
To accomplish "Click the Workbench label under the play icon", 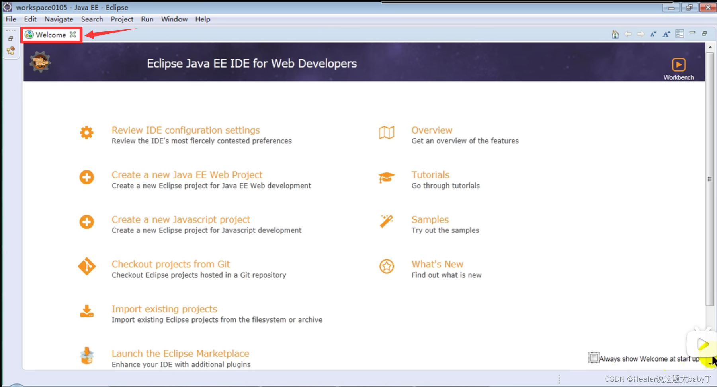I will coord(678,77).
